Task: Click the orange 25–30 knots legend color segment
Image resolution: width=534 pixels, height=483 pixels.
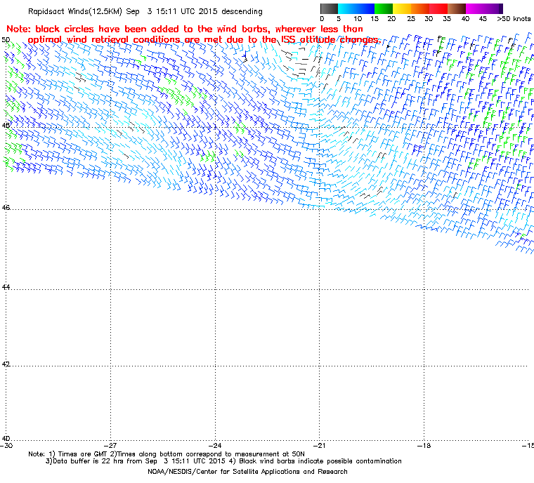Action: pyautogui.click(x=420, y=8)
